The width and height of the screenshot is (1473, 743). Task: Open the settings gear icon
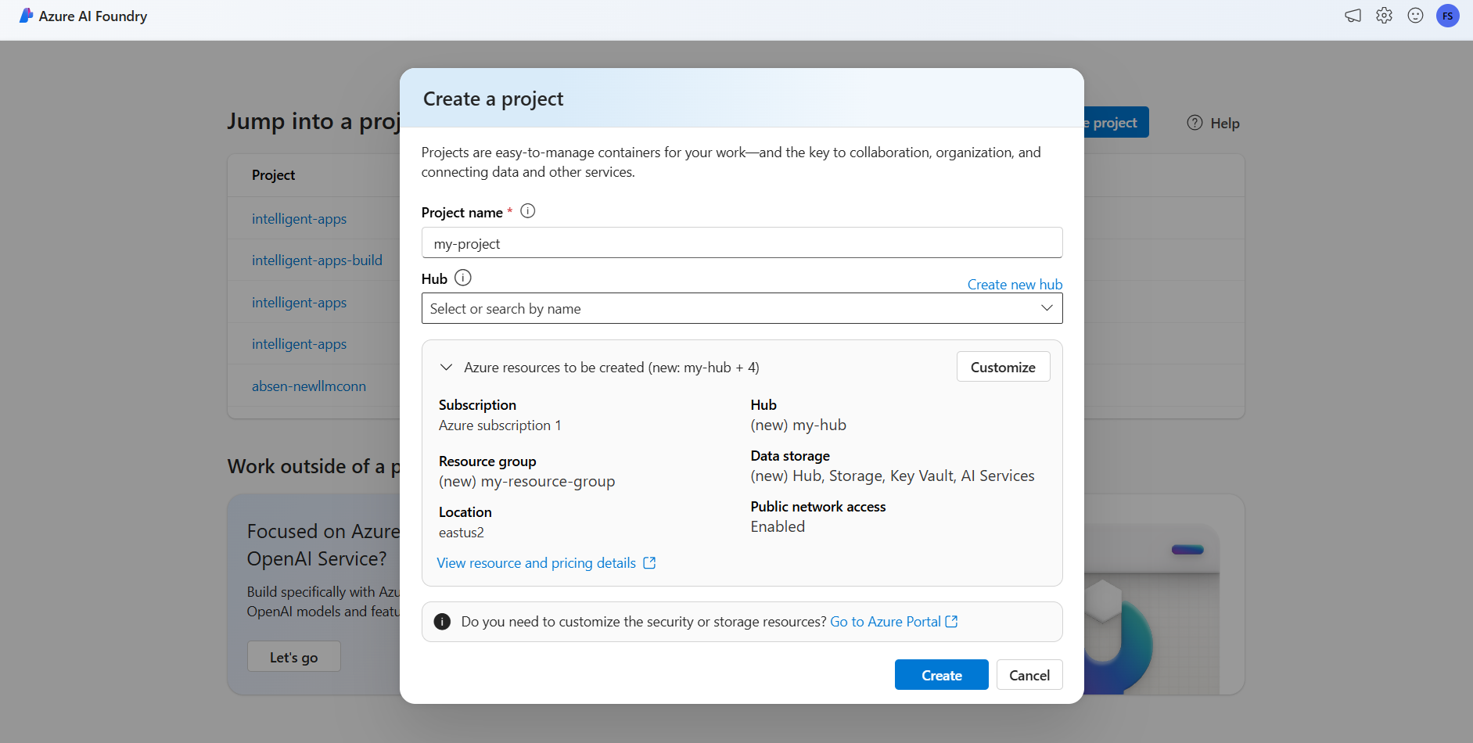(x=1384, y=16)
